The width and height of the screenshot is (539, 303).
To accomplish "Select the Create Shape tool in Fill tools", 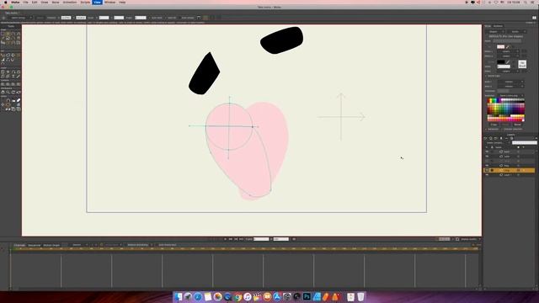I will pos(8,55).
